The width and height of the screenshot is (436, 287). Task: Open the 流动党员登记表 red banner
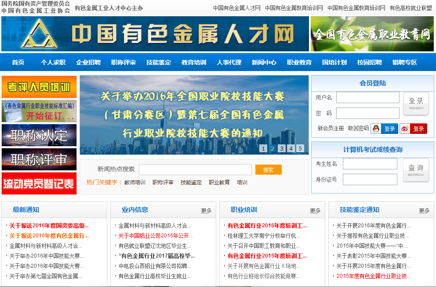[x=39, y=183]
